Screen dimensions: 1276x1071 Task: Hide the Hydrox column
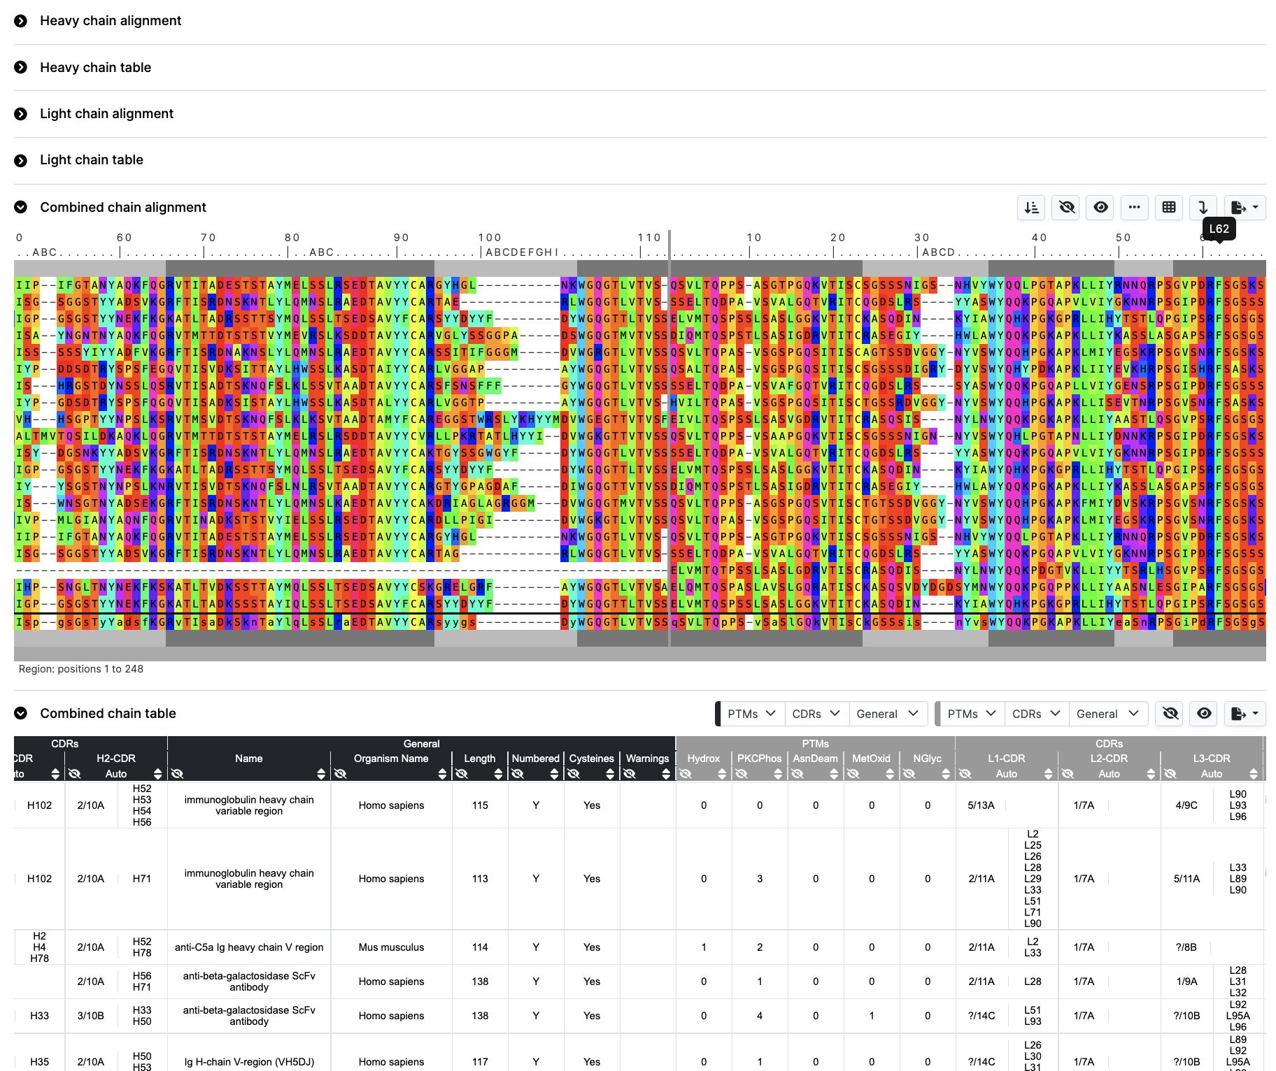pyautogui.click(x=685, y=774)
